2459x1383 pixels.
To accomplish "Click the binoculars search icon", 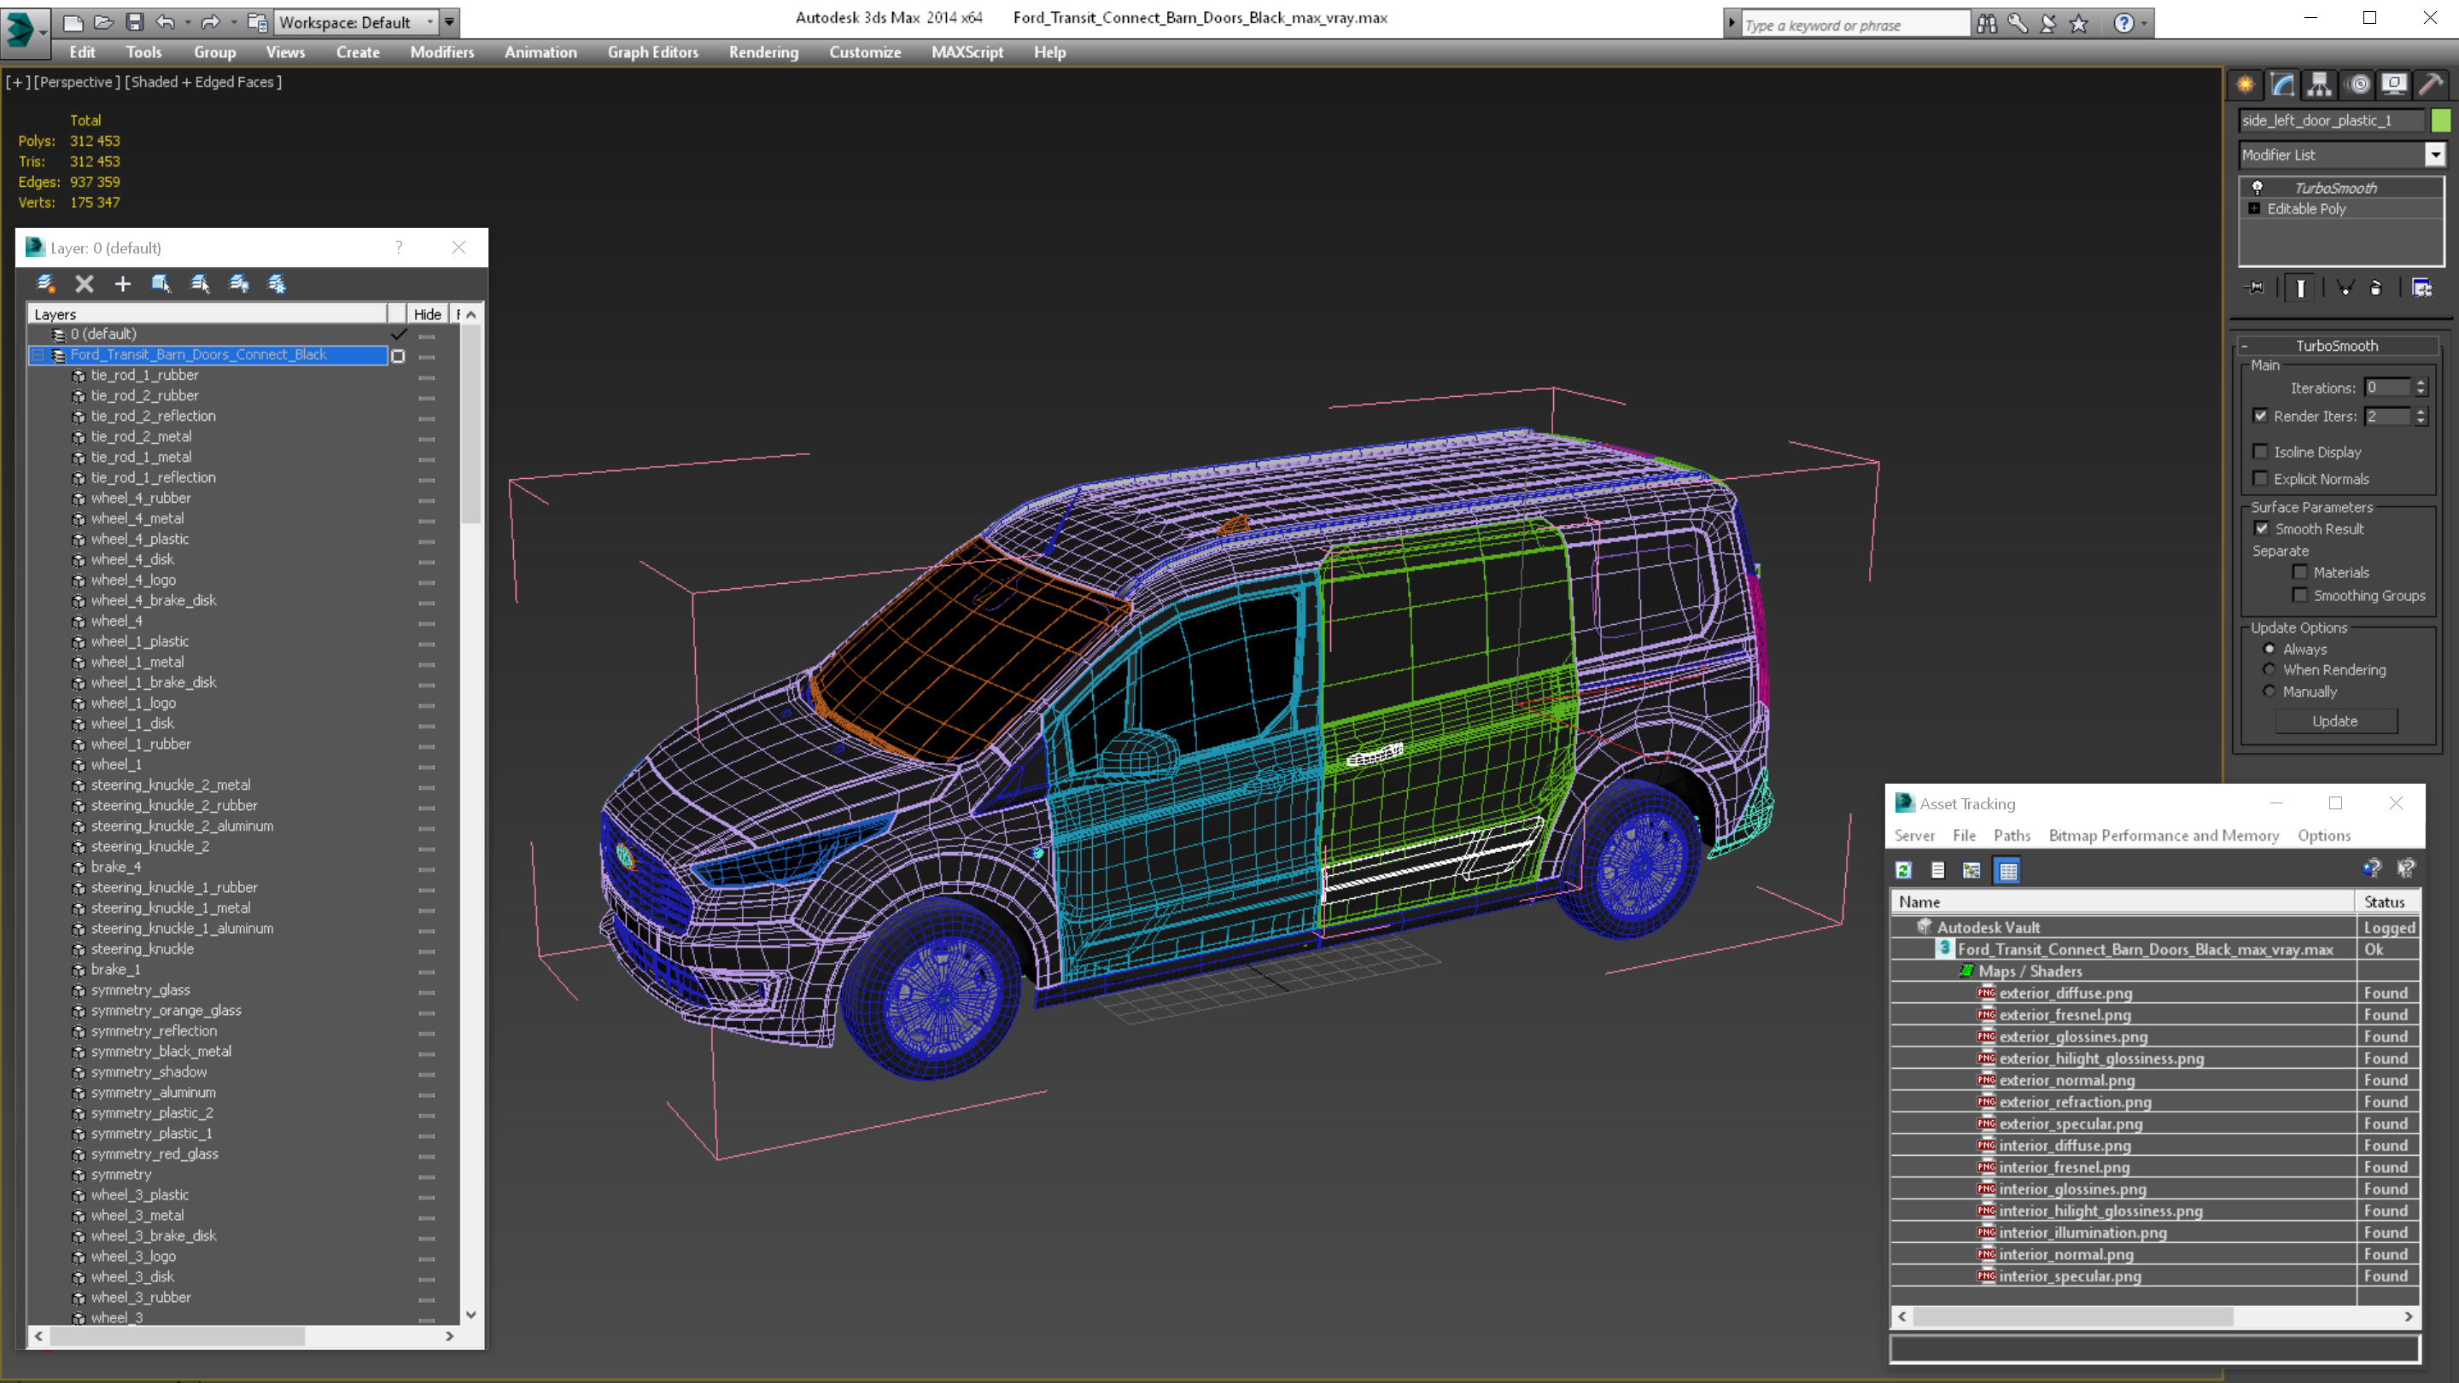I will click(x=1987, y=24).
